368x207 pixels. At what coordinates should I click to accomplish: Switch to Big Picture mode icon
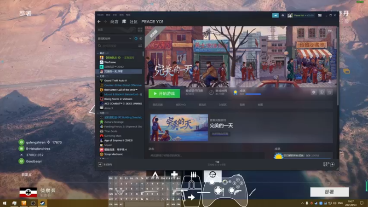point(320,15)
